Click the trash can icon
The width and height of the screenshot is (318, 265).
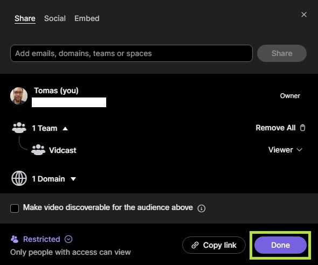click(302, 128)
